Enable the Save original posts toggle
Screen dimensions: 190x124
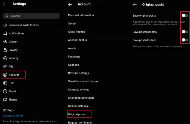(185, 16)
